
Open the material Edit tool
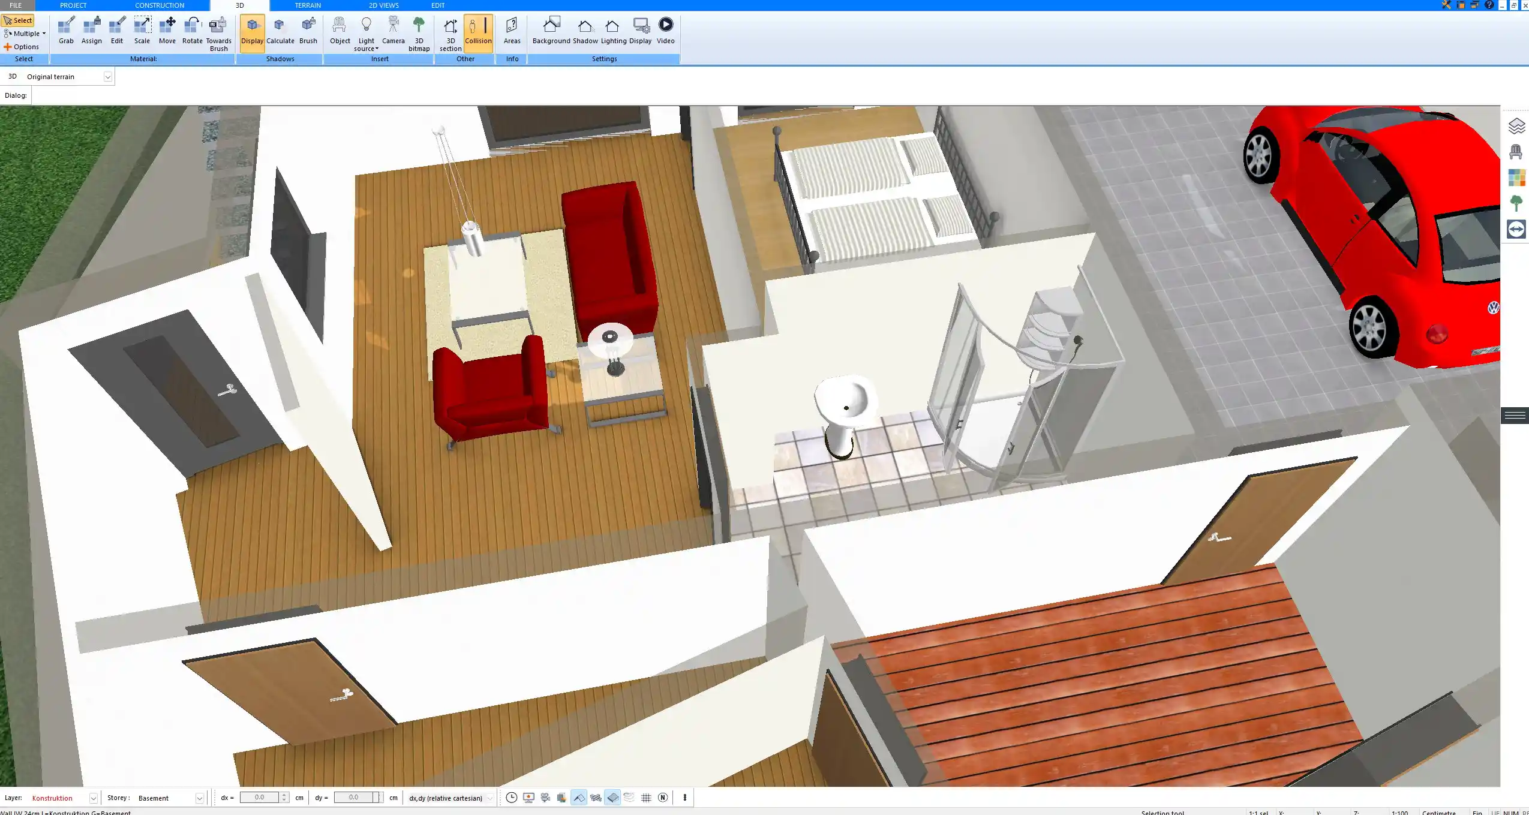coord(117,31)
